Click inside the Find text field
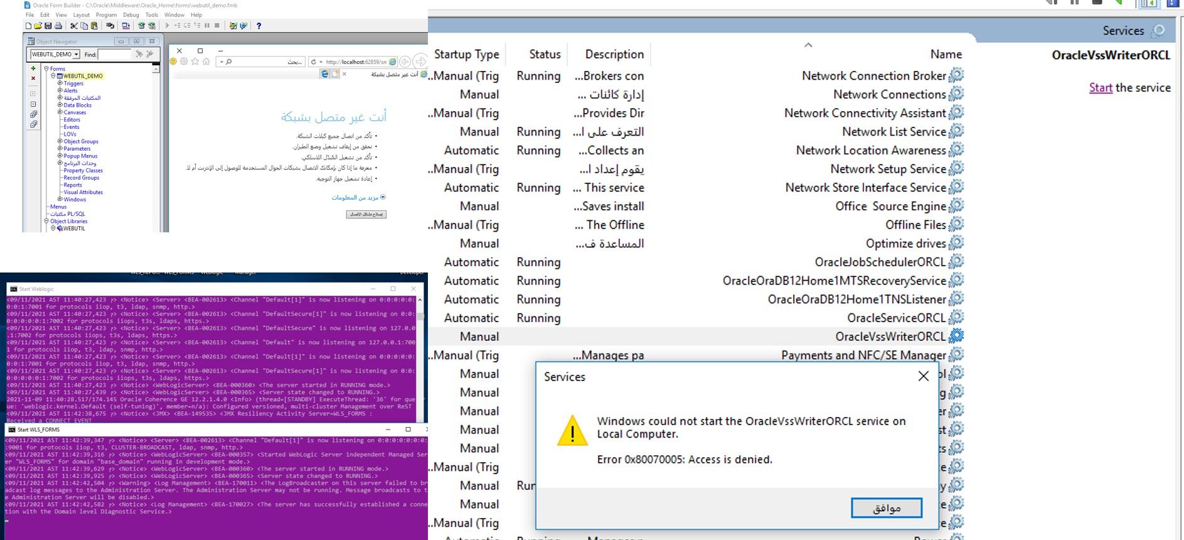Image resolution: width=1184 pixels, height=540 pixels. (x=115, y=55)
